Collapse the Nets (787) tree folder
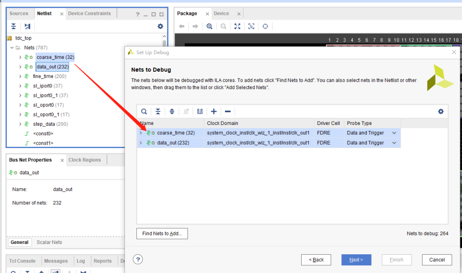462x273 pixels. point(12,48)
